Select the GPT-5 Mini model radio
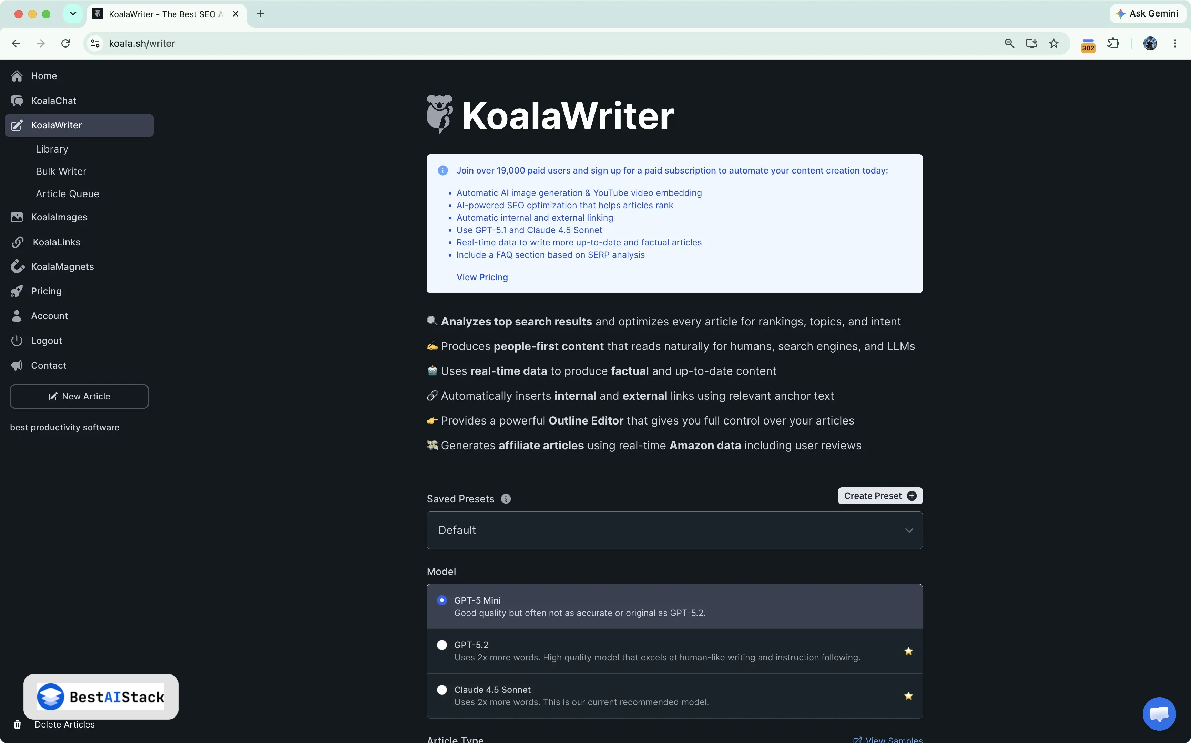 442,600
